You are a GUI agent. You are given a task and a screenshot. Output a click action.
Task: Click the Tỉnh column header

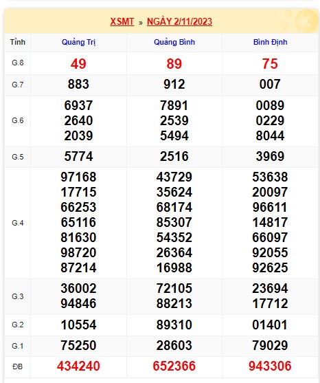pos(18,42)
